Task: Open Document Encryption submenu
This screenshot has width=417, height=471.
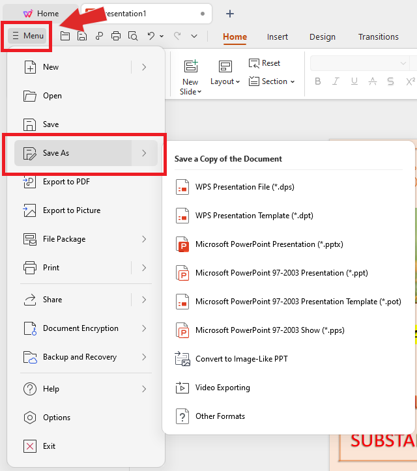Action: coord(86,328)
